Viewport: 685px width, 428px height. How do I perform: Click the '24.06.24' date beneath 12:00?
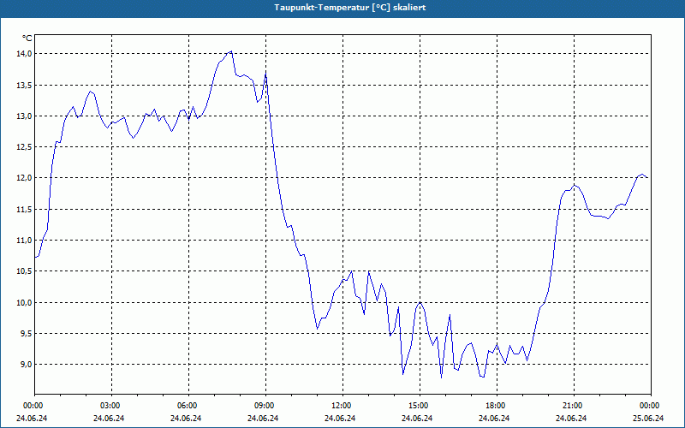340,419
